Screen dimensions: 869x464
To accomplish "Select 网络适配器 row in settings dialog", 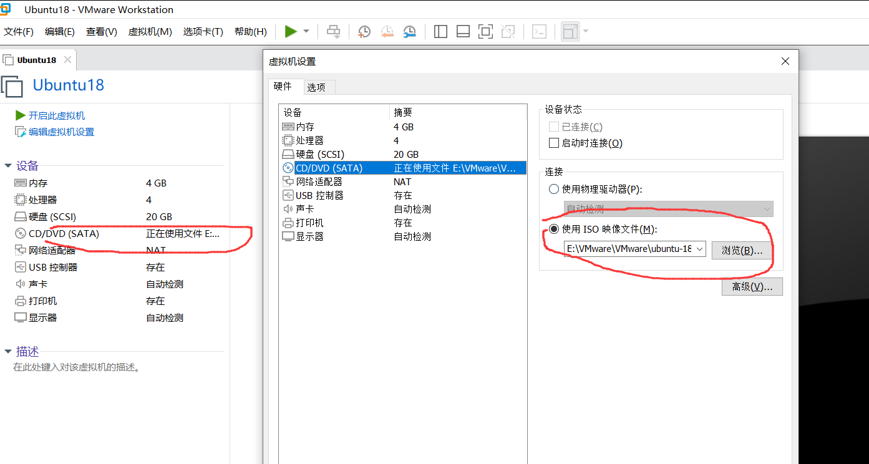I will [x=402, y=181].
